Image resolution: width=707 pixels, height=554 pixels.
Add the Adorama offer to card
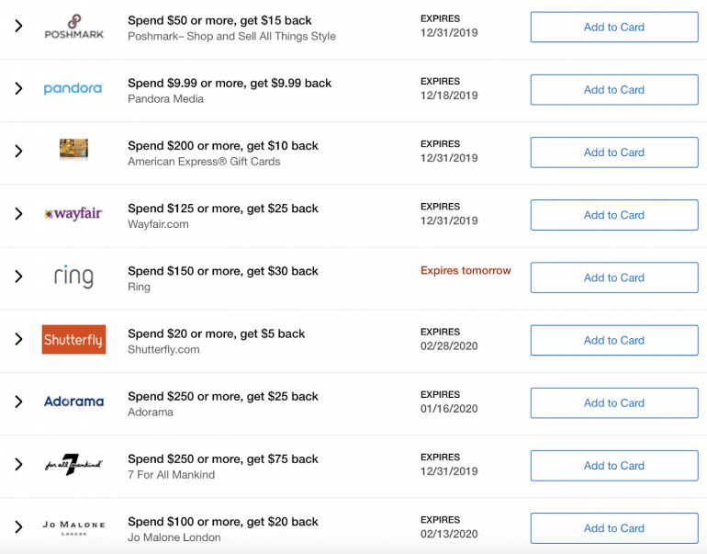point(613,402)
